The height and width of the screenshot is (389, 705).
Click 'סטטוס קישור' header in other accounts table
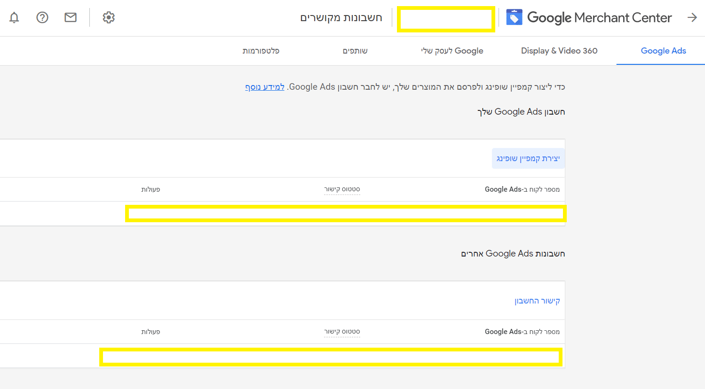[342, 332]
